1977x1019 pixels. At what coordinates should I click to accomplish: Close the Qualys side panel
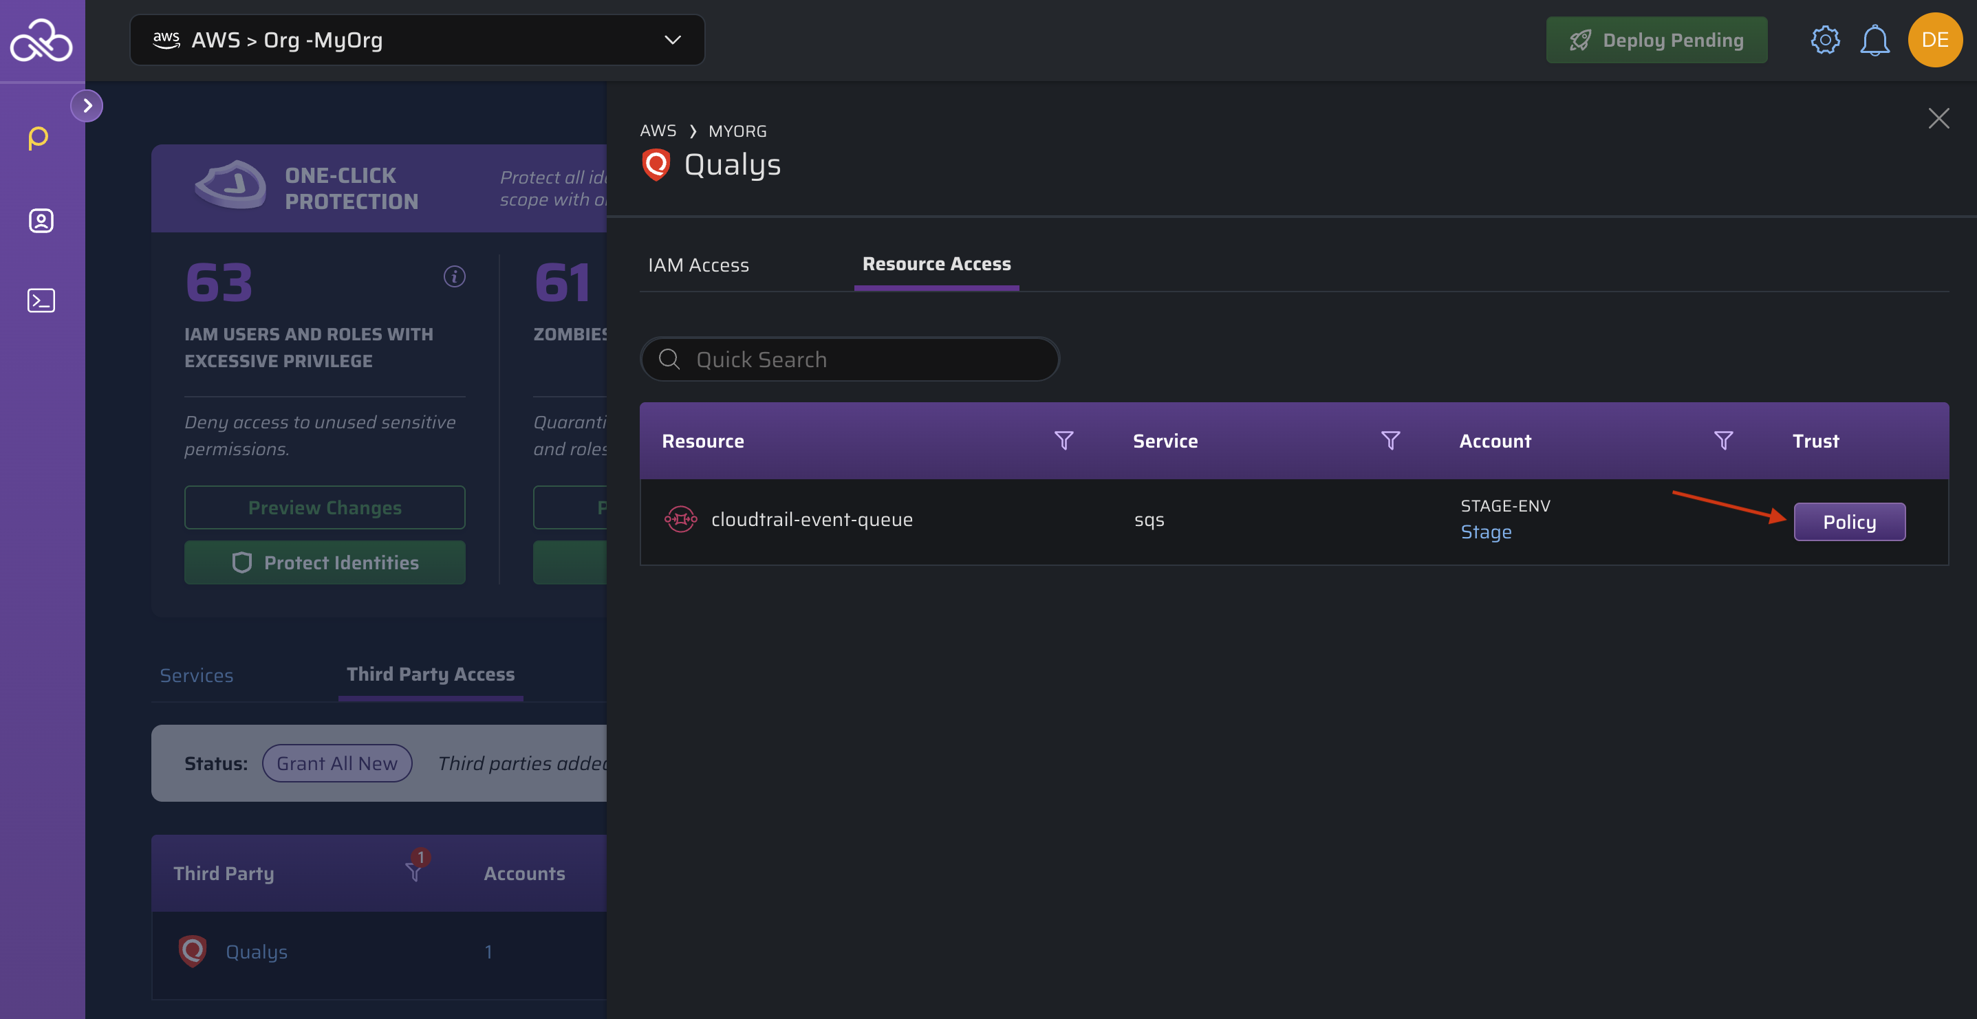(1938, 118)
